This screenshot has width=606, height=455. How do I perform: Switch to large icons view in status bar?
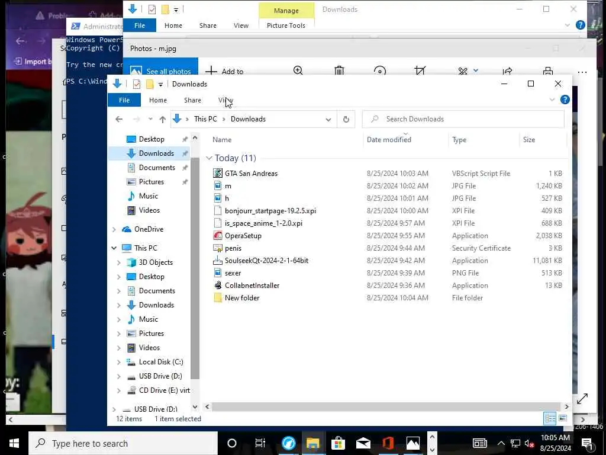563,418
